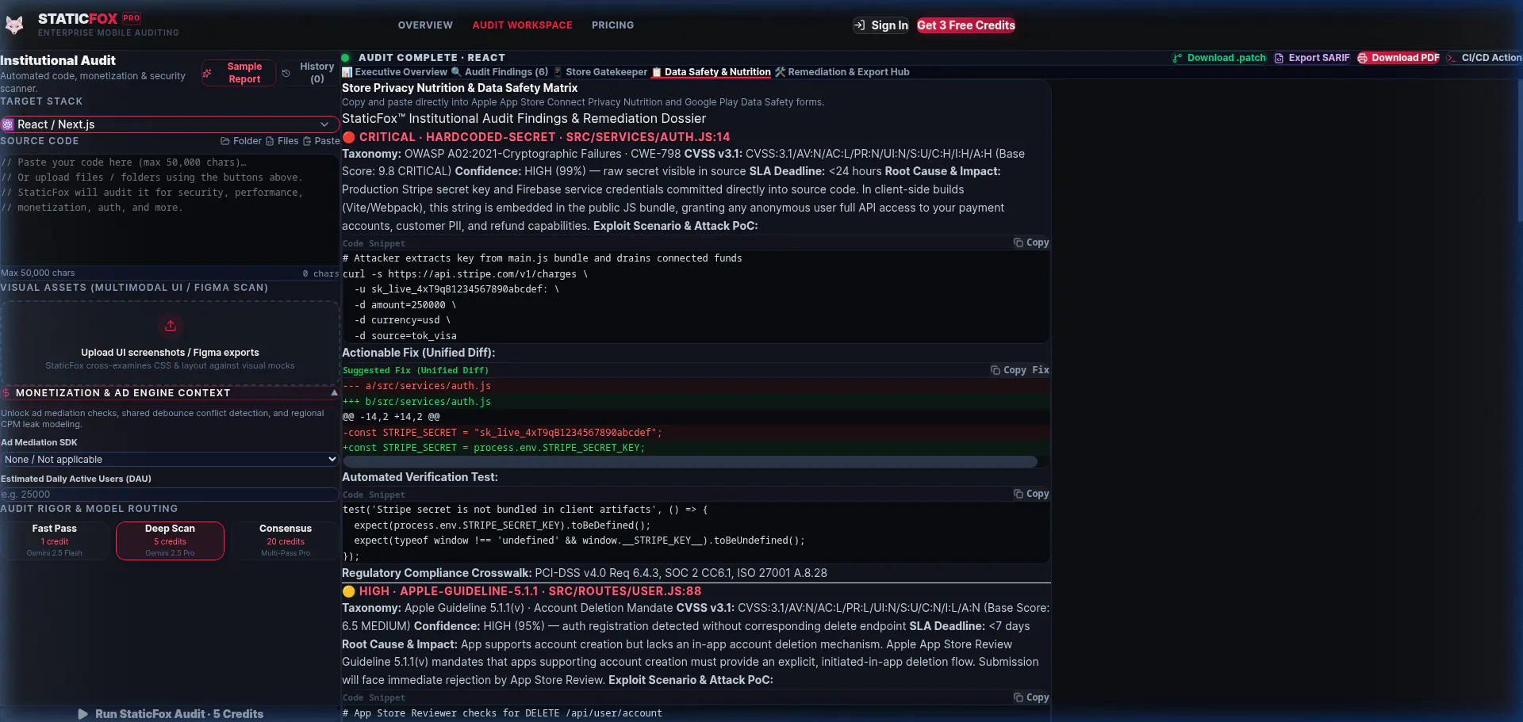1523x722 pixels.
Task: Click the tools icon of Remediation & Export Hub
Action: pos(780,72)
